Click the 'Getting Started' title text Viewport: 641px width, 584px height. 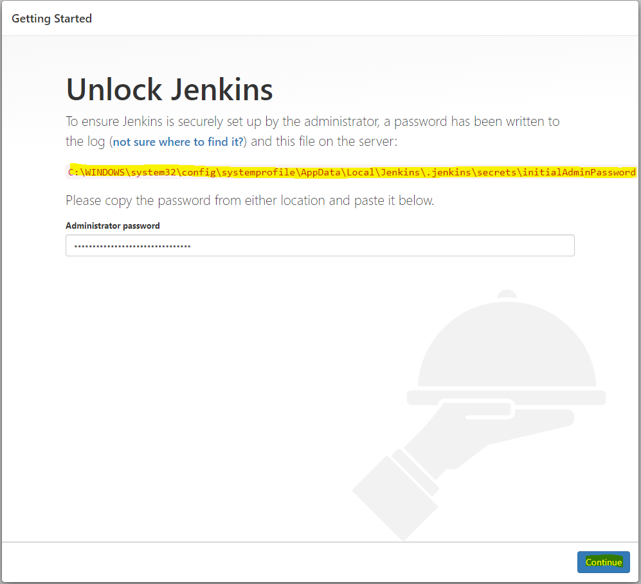(51, 19)
